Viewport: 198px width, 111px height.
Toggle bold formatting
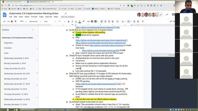pos(69,22)
